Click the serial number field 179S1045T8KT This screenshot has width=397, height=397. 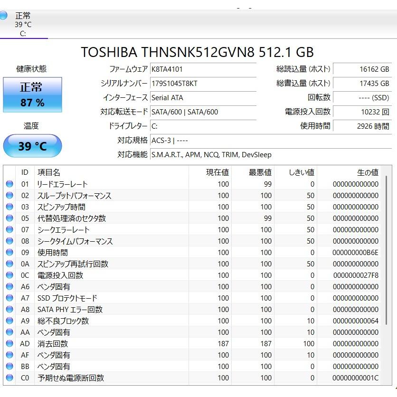click(203, 83)
